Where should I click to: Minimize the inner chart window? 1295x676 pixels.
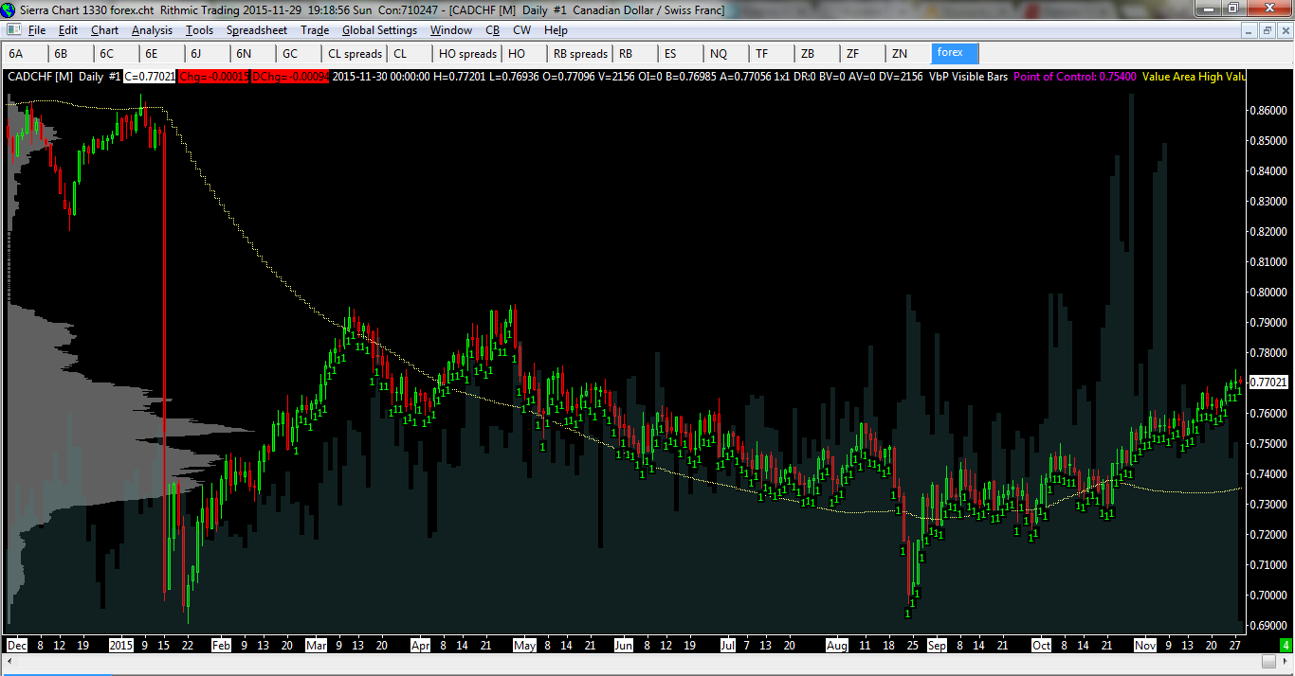click(1250, 30)
